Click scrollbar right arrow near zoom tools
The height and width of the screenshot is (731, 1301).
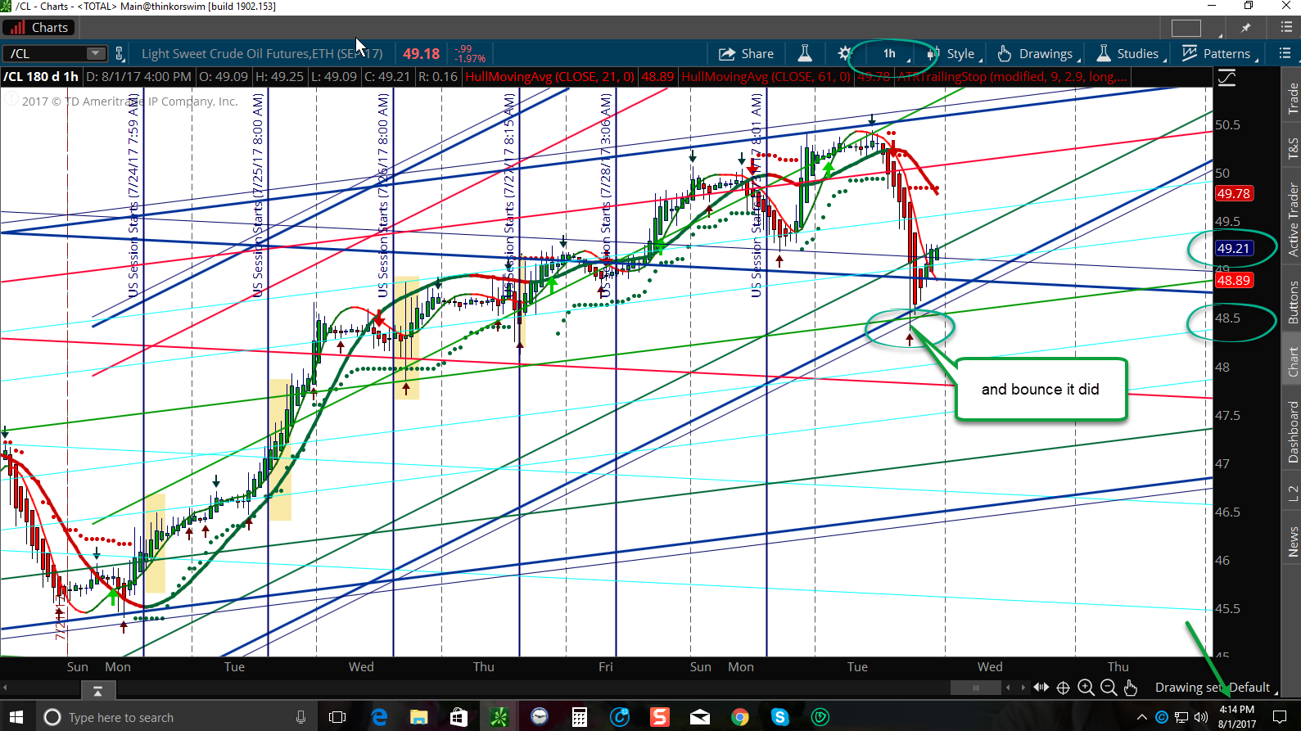pos(1023,688)
